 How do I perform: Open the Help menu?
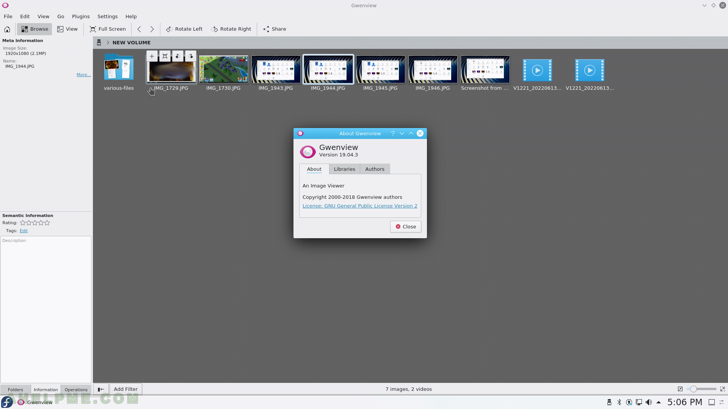[131, 16]
